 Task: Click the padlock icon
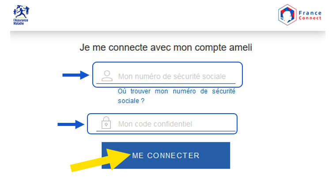(106, 122)
